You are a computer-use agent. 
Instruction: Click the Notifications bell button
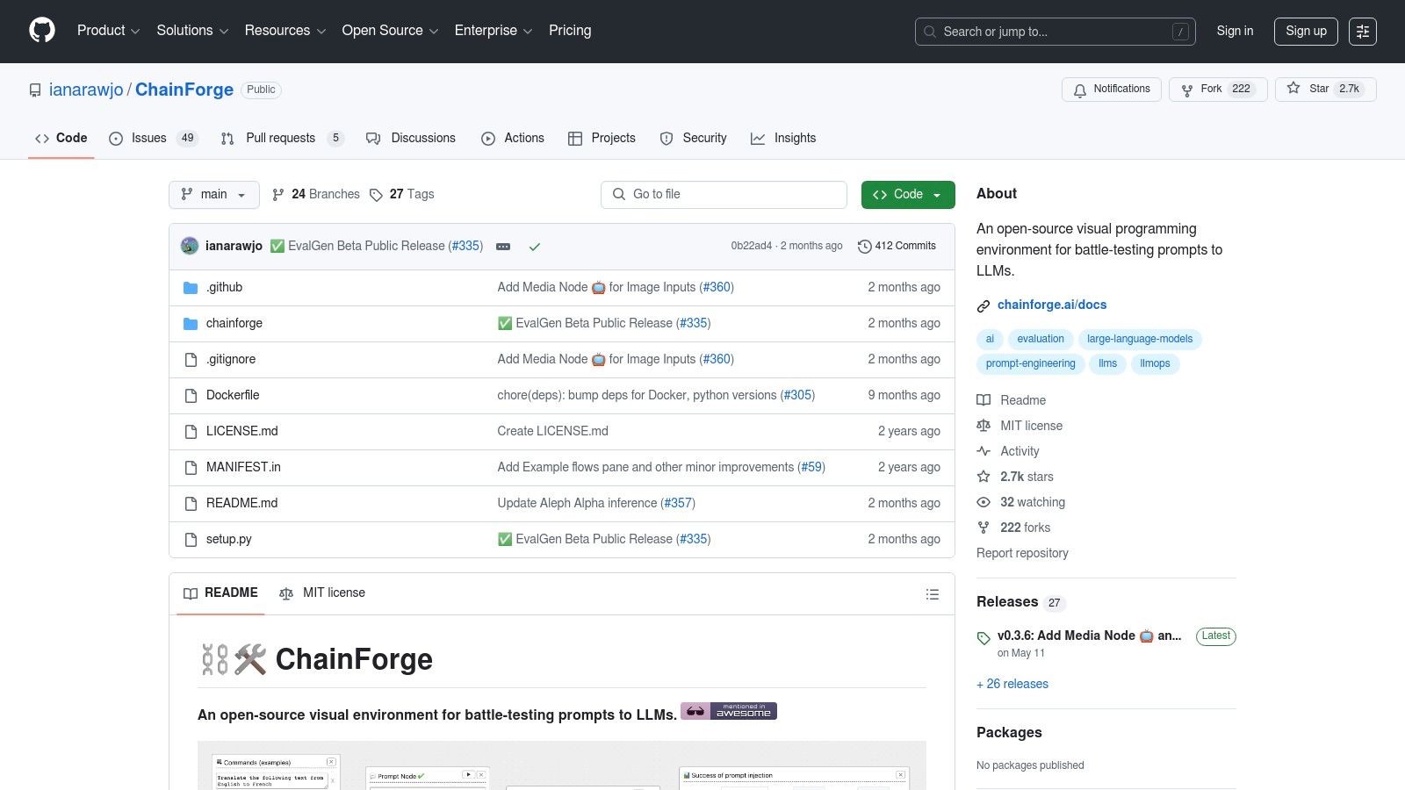1111,90
